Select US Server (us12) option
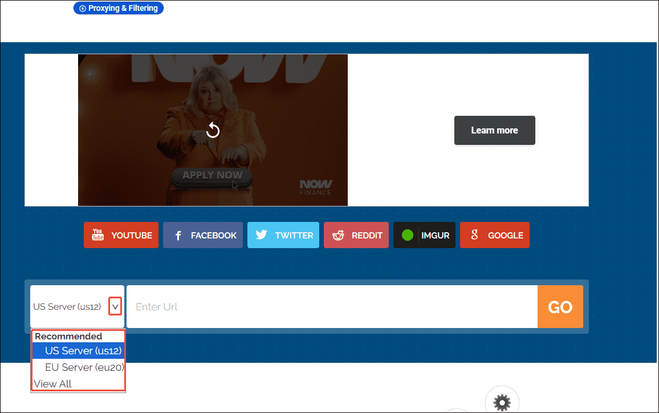Screen dimensions: 659x413 79,351
